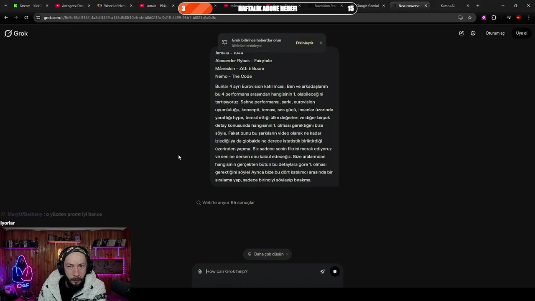Viewport: 535px width, 301px height.
Task: Click the HAFTALIK ABONE HEDEFİ goal bar
Action: pyautogui.click(x=267, y=8)
